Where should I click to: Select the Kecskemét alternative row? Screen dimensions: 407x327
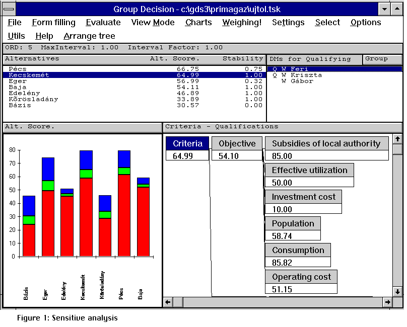[x=134, y=75]
